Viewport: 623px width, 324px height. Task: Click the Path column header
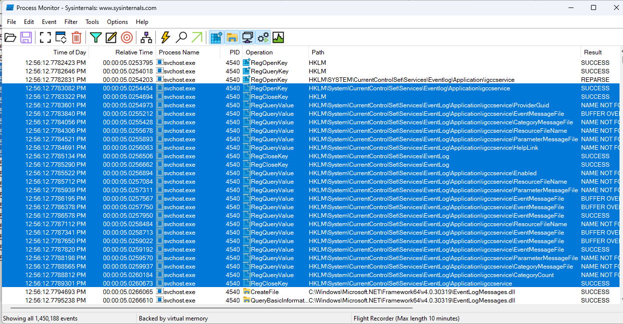(445, 52)
